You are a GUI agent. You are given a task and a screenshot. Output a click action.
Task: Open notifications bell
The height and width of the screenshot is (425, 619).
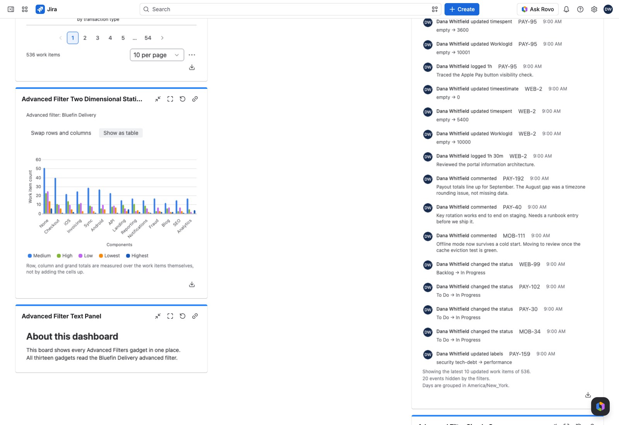[566, 9]
